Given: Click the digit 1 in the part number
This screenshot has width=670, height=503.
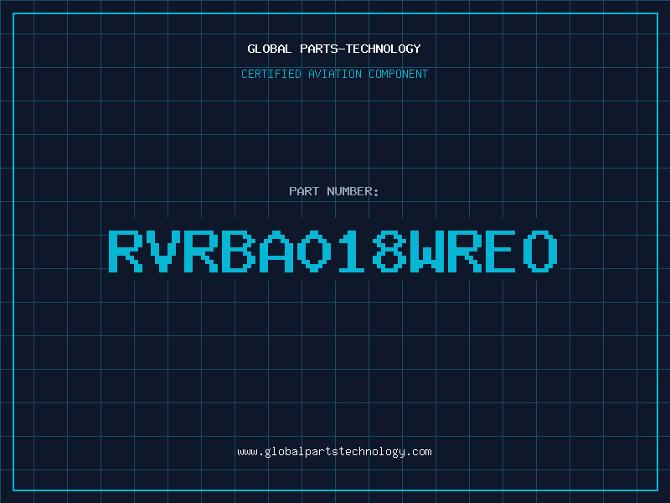Looking at the screenshot, I should pos(351,251).
